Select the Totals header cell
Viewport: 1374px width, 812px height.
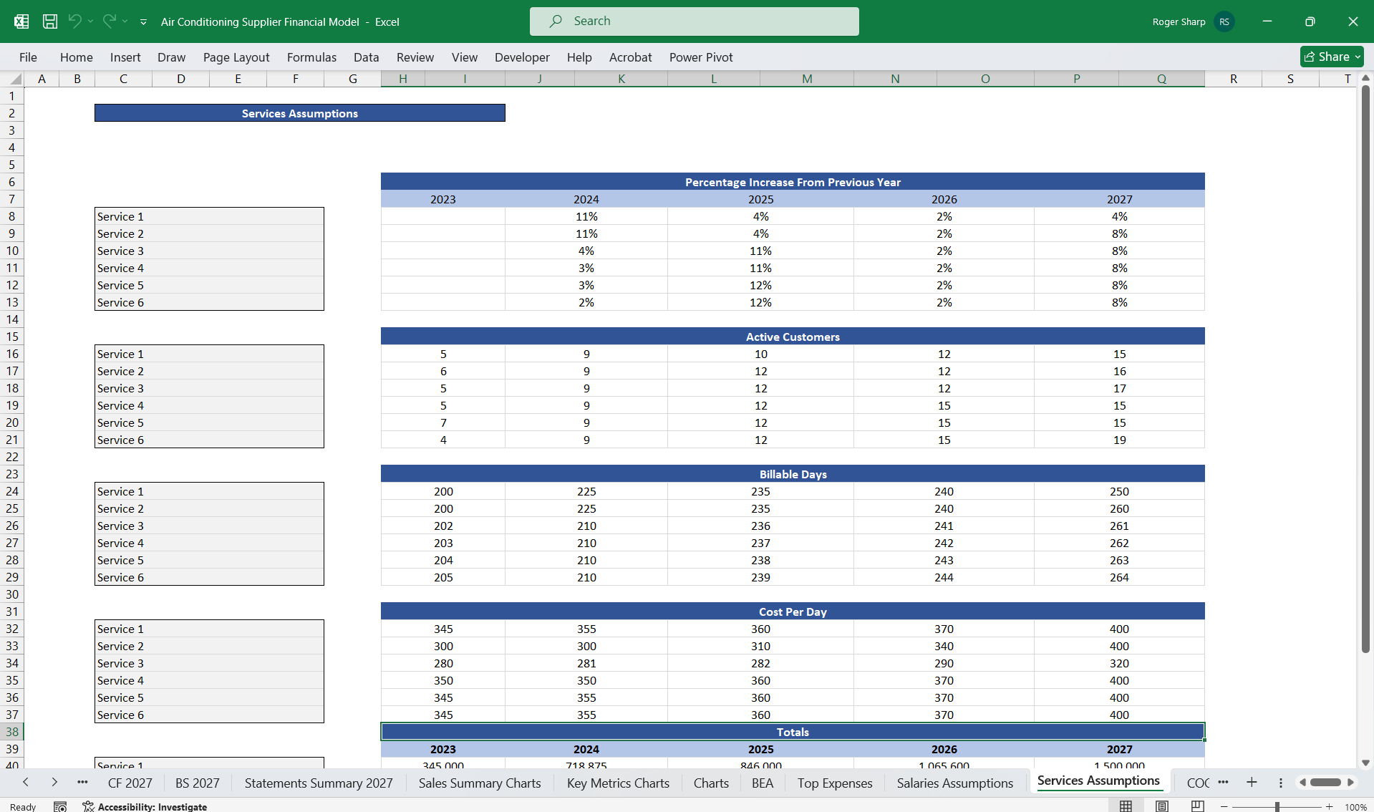coord(793,732)
